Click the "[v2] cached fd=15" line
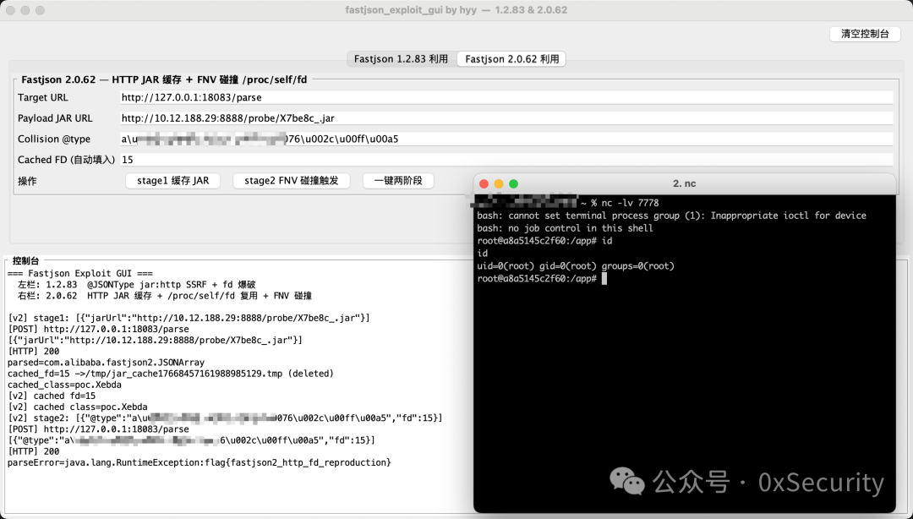913x519 pixels. [x=52, y=396]
